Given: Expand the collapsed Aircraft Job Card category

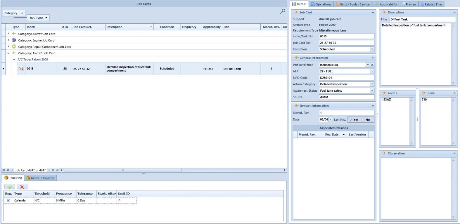Looking at the screenshot, I should tap(8, 34).
